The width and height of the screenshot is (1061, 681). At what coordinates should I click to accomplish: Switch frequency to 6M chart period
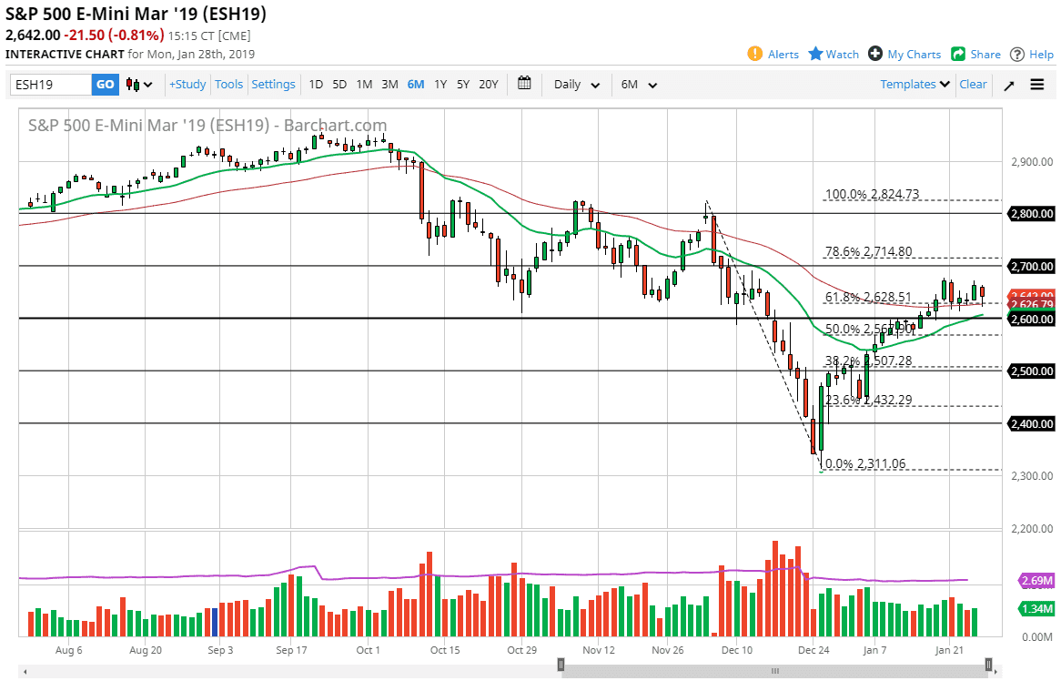pos(416,84)
